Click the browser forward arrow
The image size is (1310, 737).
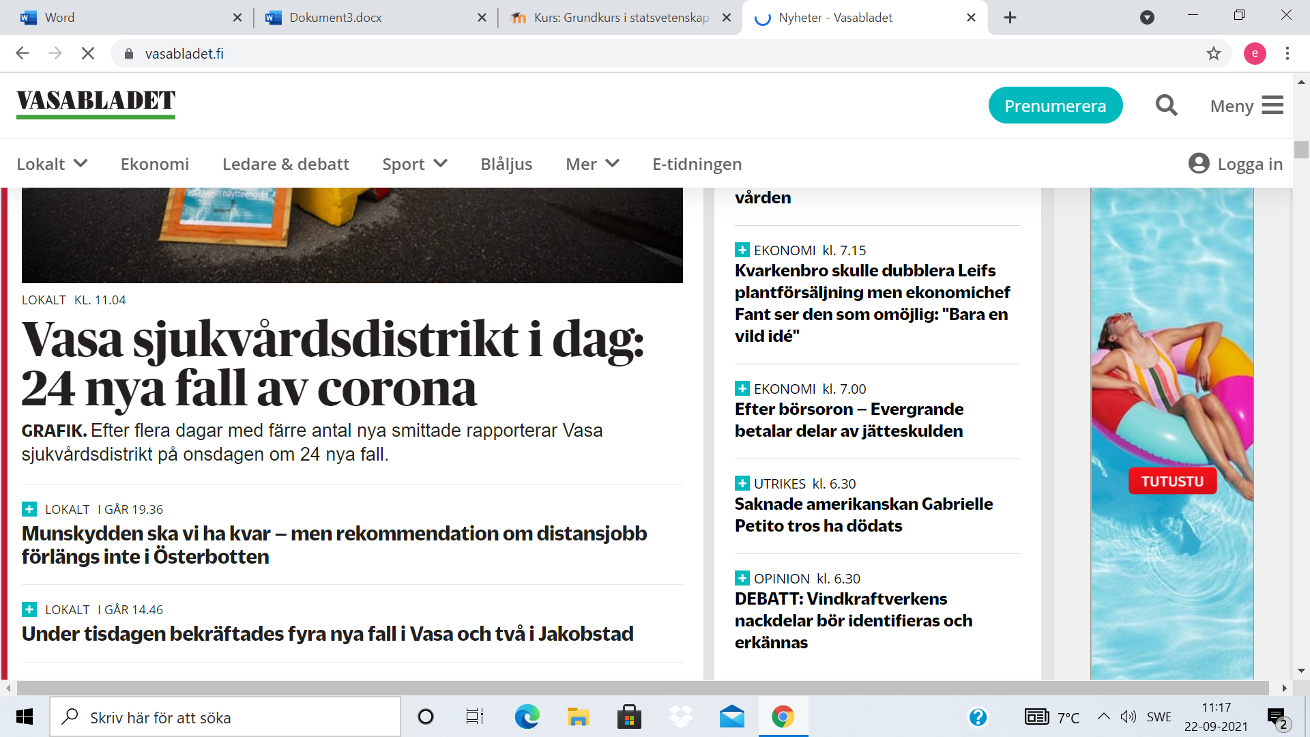point(55,53)
